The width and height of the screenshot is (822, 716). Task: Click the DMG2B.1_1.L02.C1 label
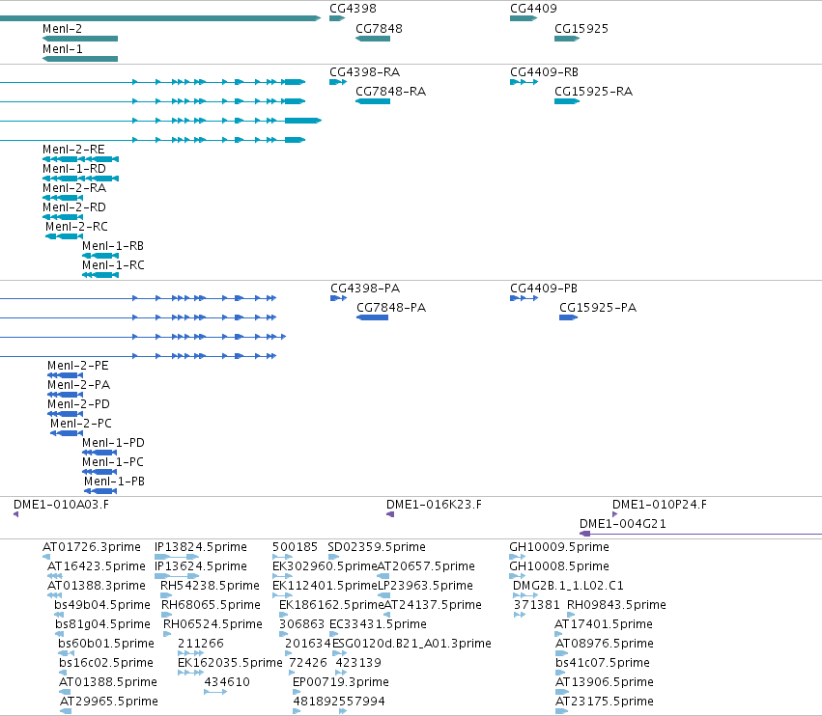tap(568, 586)
